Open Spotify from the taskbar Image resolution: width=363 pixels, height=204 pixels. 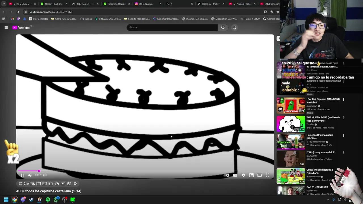click(x=48, y=199)
